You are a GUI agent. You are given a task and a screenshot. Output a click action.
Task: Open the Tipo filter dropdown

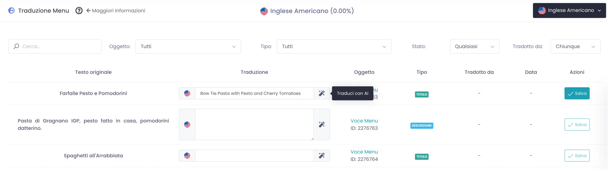pyautogui.click(x=334, y=46)
